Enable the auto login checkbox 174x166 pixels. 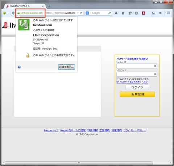click(x=118, y=79)
